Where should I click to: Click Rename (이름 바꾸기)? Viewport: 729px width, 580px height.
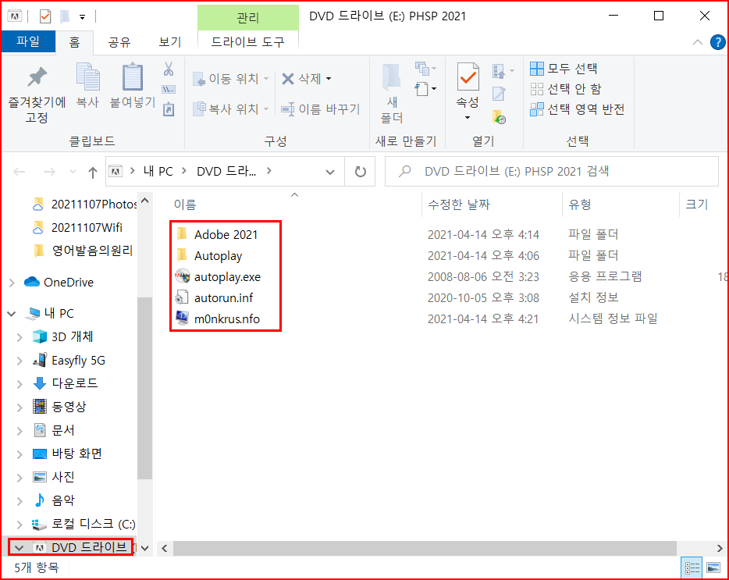(x=320, y=109)
